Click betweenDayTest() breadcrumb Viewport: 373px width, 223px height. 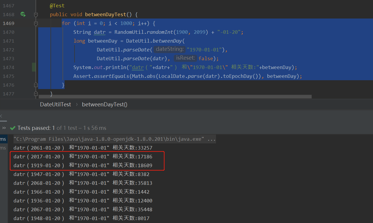[104, 104]
